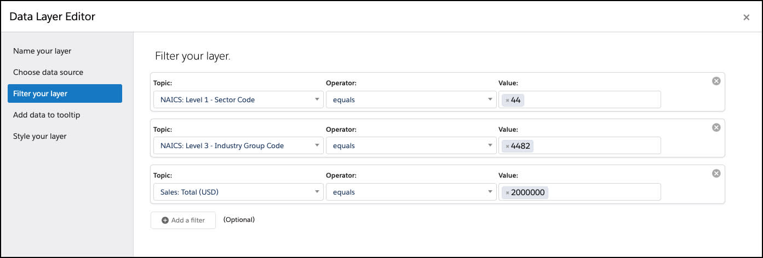This screenshot has height=258, width=763.
Task: Select the Filter your layer step
Action: [x=65, y=93]
